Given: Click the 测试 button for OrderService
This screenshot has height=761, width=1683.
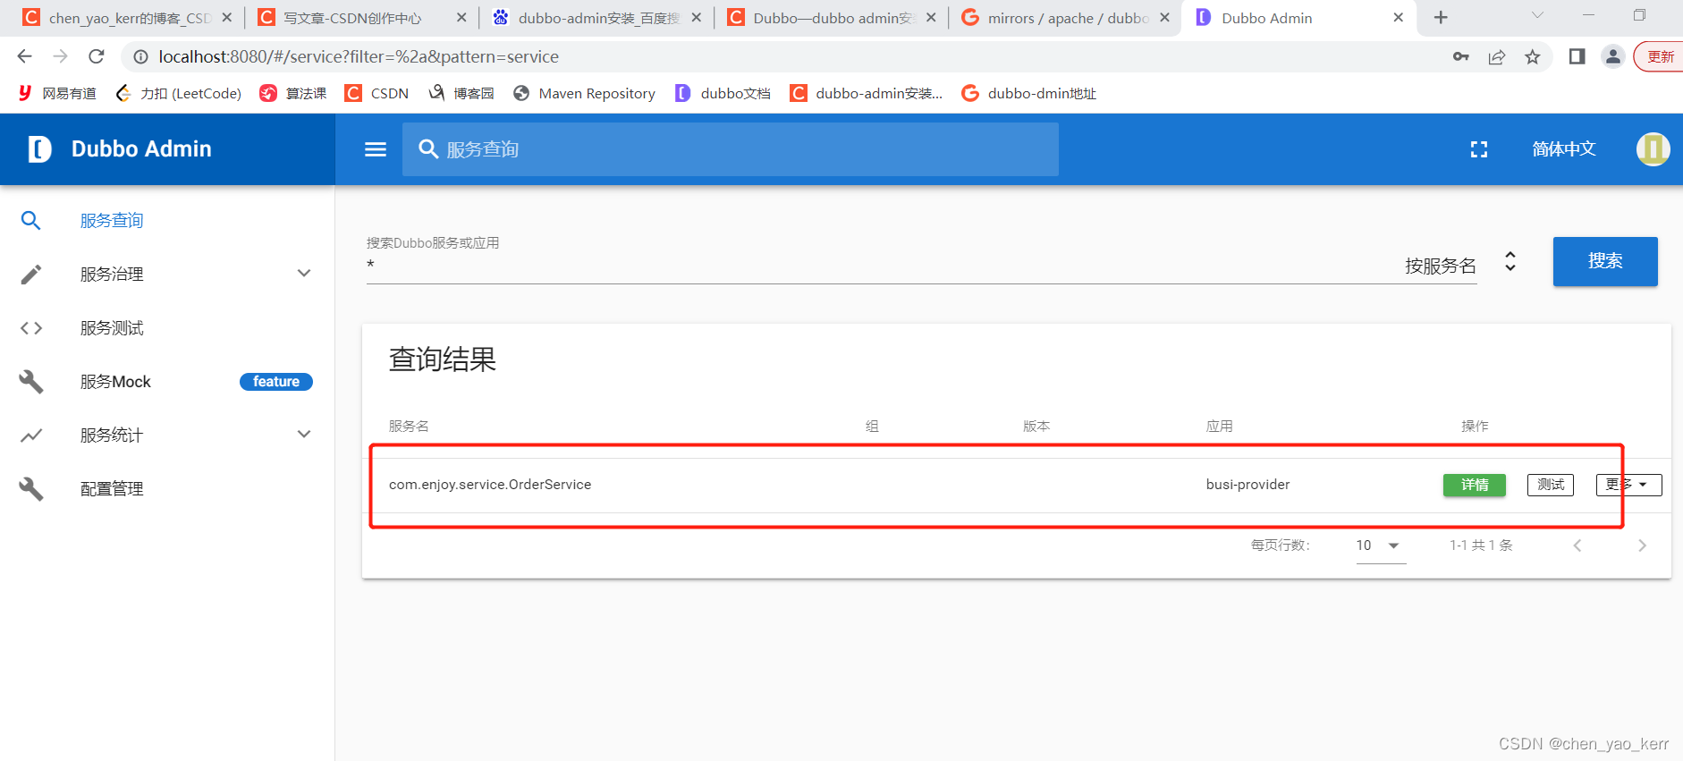Looking at the screenshot, I should coord(1551,485).
